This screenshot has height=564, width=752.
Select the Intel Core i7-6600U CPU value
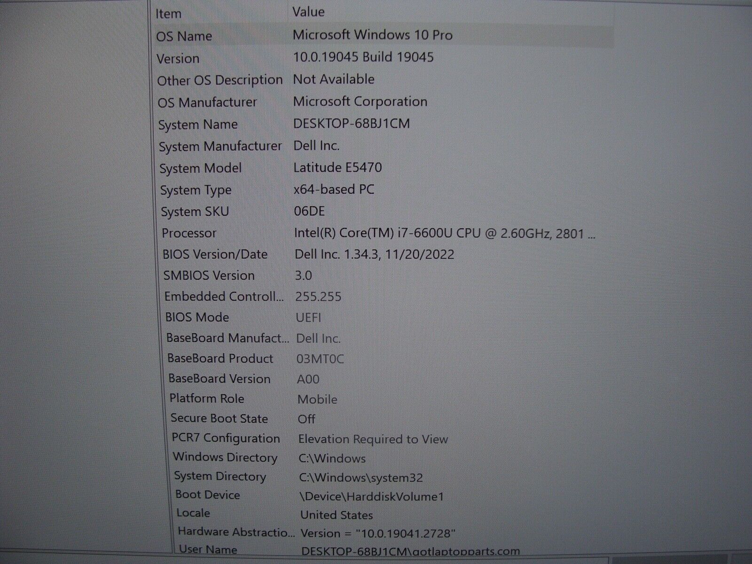pyautogui.click(x=445, y=233)
